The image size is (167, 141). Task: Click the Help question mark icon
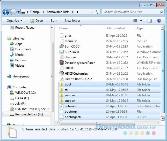pyautogui.click(x=159, y=21)
